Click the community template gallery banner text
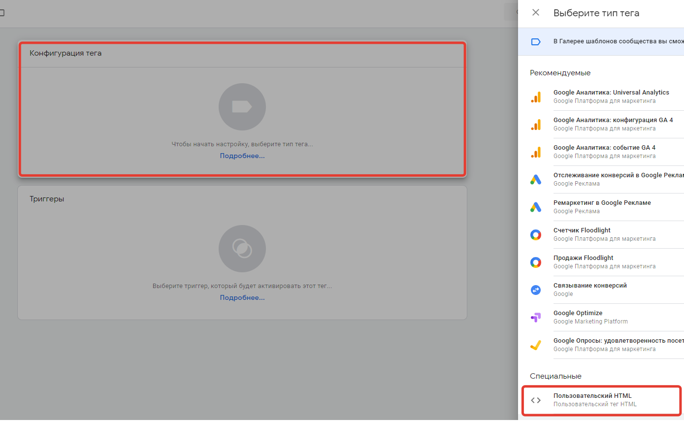 619,42
